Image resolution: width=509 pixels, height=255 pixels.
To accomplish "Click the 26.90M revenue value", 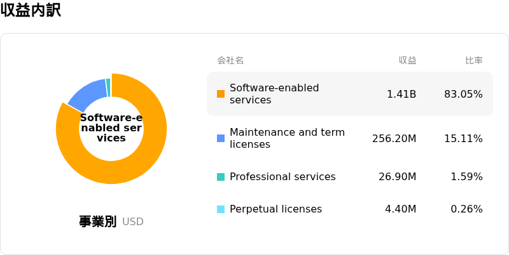I will [x=397, y=177].
